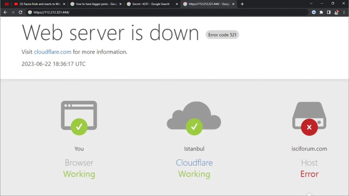The image size is (349, 196).
Task: Close the active 112.212.321.444 tab
Action: [x=233, y=4]
